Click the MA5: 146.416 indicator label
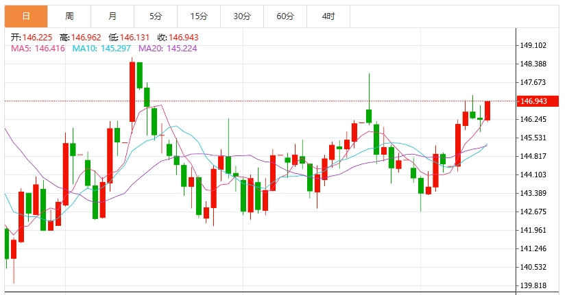The height and width of the screenshot is (295, 567). point(38,49)
